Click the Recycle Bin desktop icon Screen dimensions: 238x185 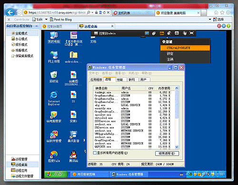point(54,77)
